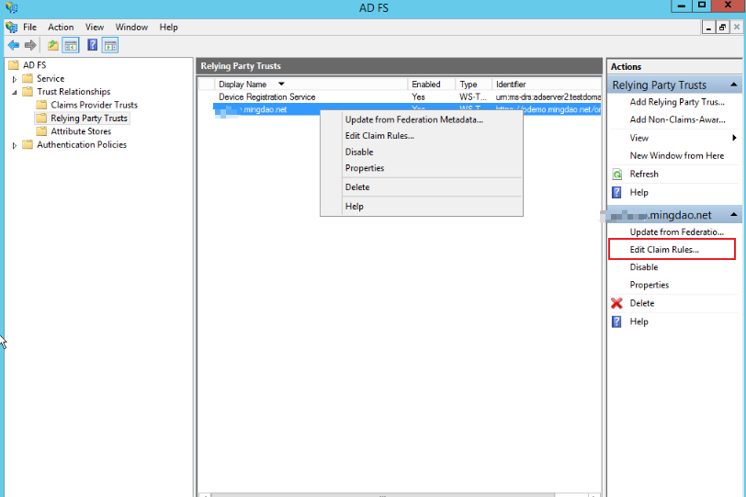746x497 pixels.
Task: Choose Disable in context menu
Action: (x=359, y=152)
